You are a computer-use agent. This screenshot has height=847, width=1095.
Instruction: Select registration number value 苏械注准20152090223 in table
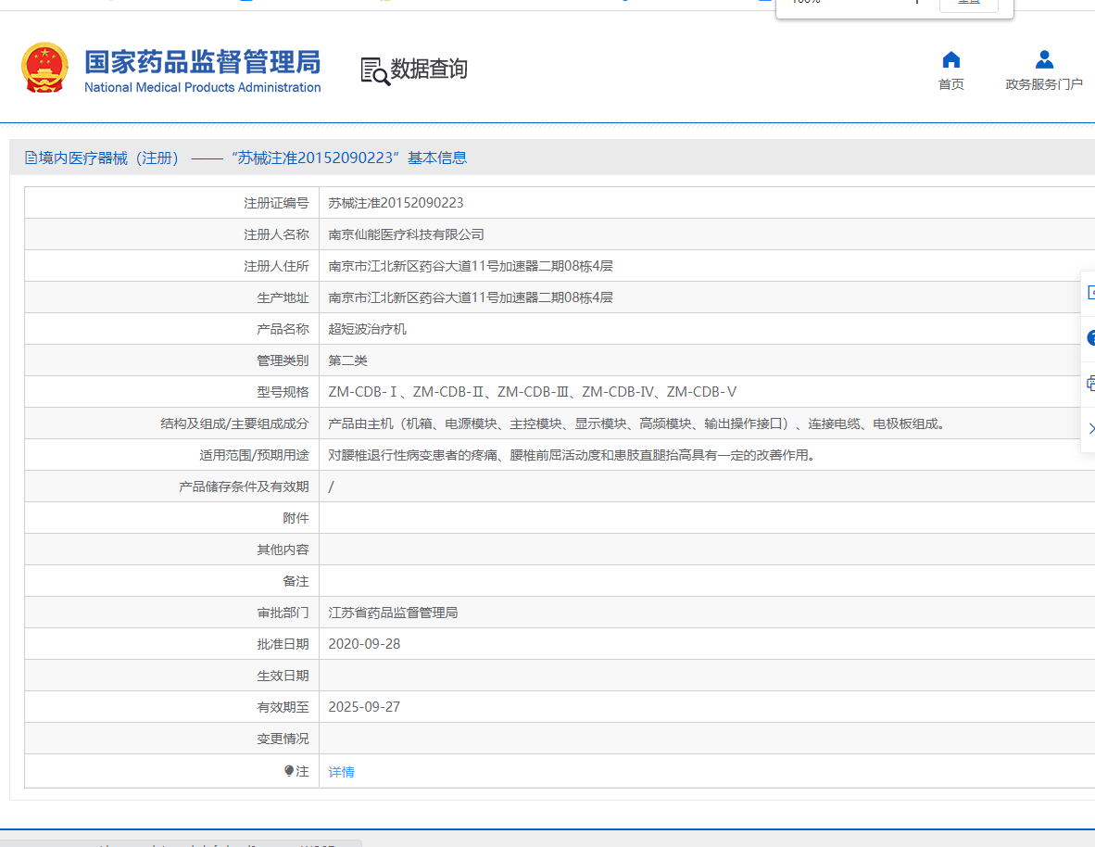pyautogui.click(x=396, y=203)
